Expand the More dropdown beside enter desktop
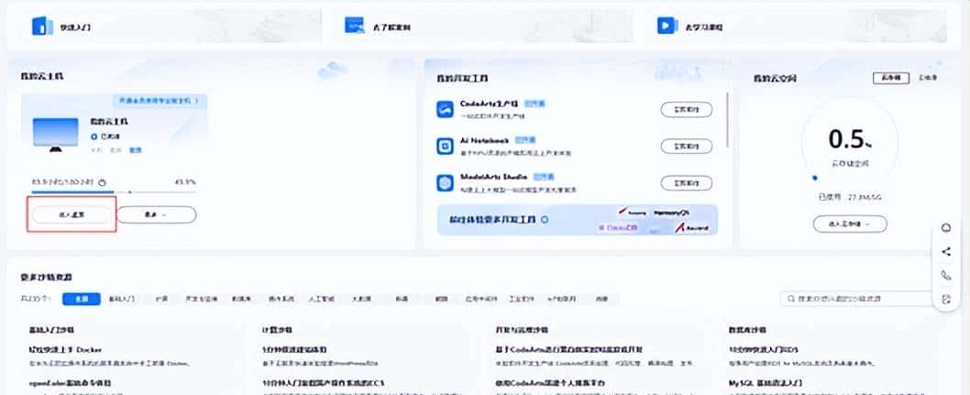 click(157, 214)
